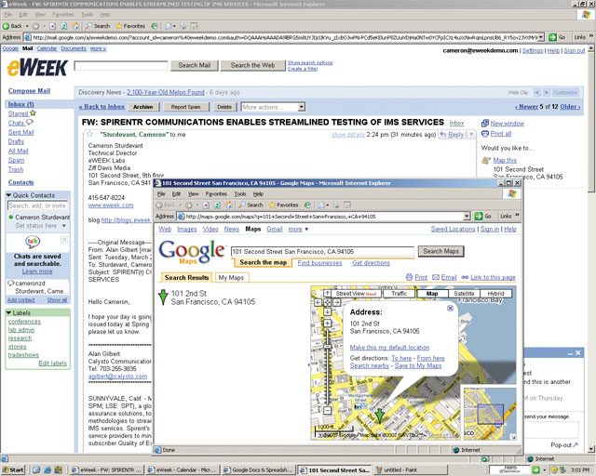596x476 pixels.
Task: Open address bar dropdown in Google Maps window
Action: [x=467, y=217]
